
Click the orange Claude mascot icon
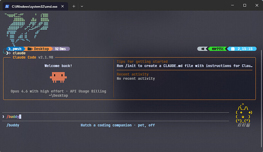[58, 77]
